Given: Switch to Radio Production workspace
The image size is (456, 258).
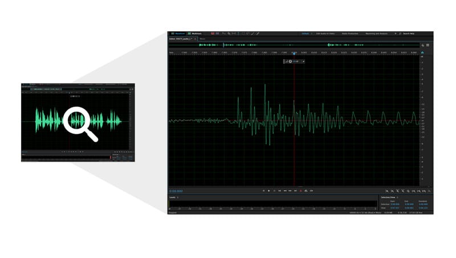Looking at the screenshot, I should pos(350,34).
